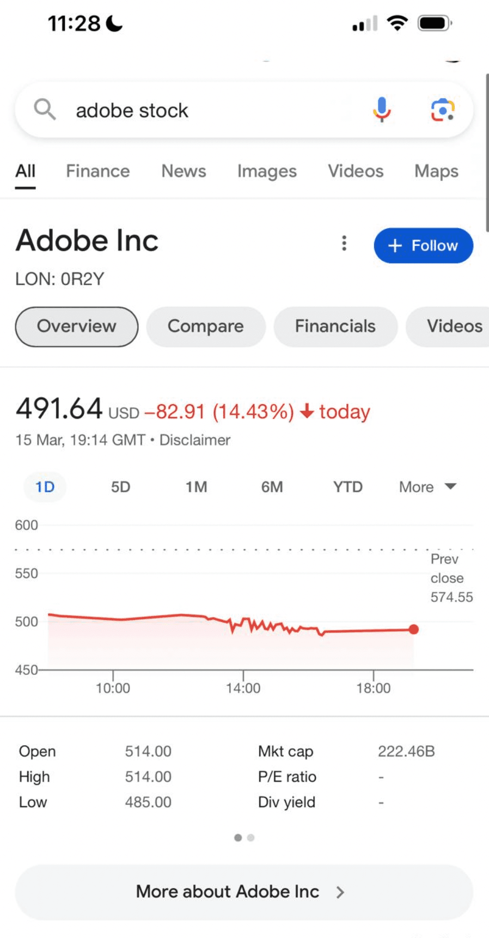Open the Disclaimer link
Image resolution: width=489 pixels, height=938 pixels.
click(194, 440)
